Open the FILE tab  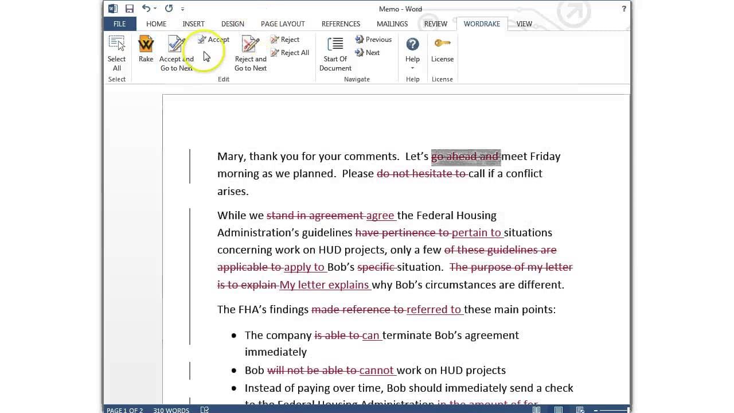[x=119, y=24]
